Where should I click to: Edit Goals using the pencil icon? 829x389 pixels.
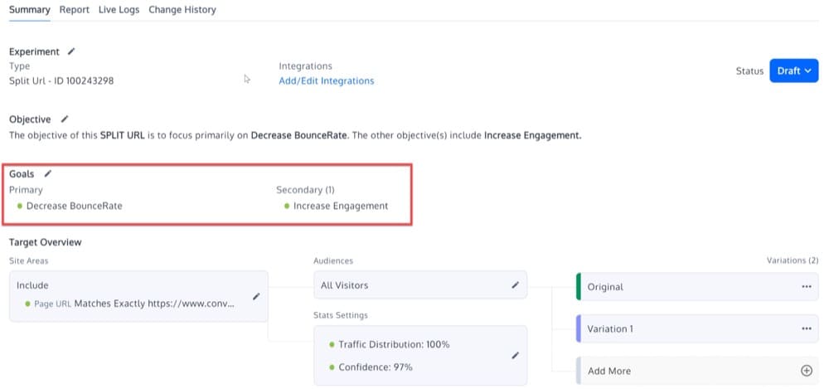tap(48, 173)
